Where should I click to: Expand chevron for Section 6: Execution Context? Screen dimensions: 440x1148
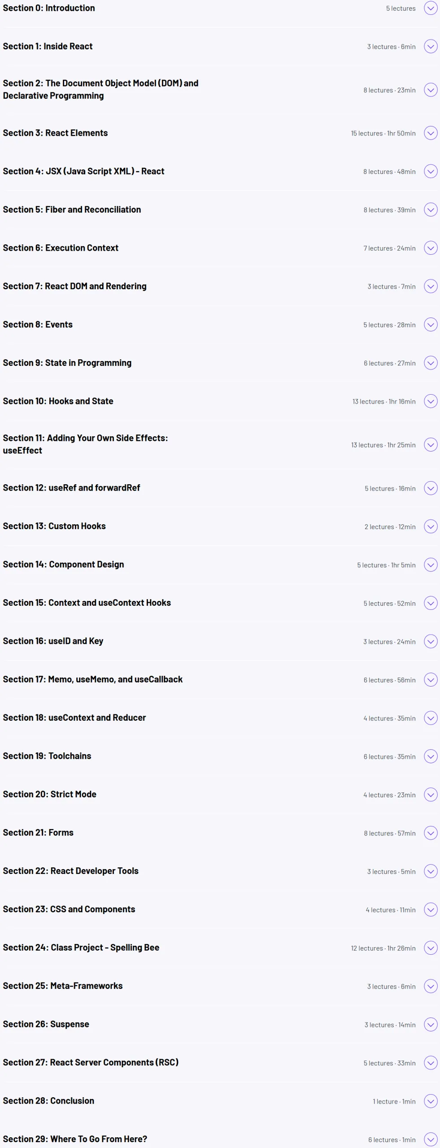pos(431,248)
